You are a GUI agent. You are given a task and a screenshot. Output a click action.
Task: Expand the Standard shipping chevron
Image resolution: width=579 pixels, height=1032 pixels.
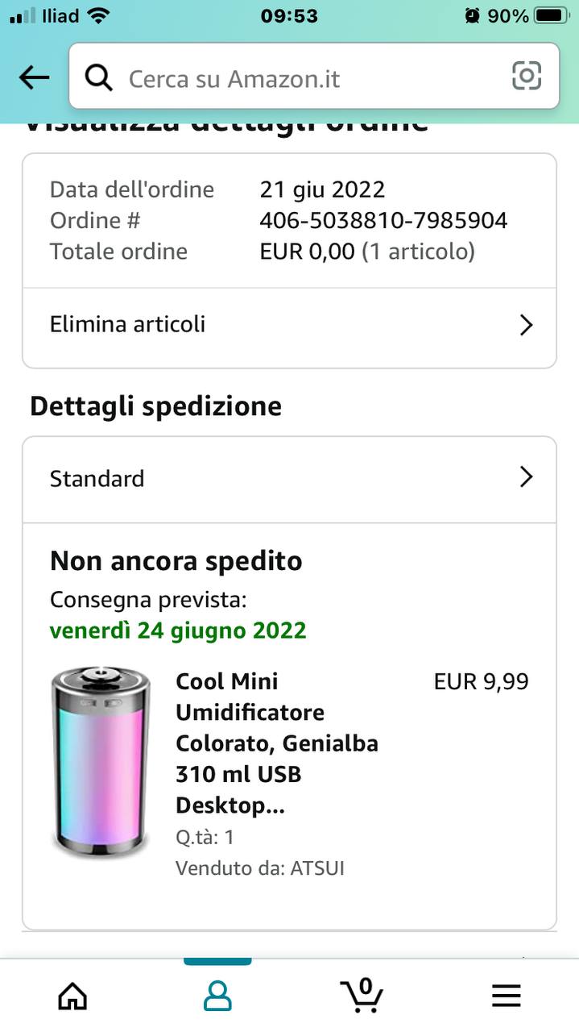pyautogui.click(x=526, y=477)
